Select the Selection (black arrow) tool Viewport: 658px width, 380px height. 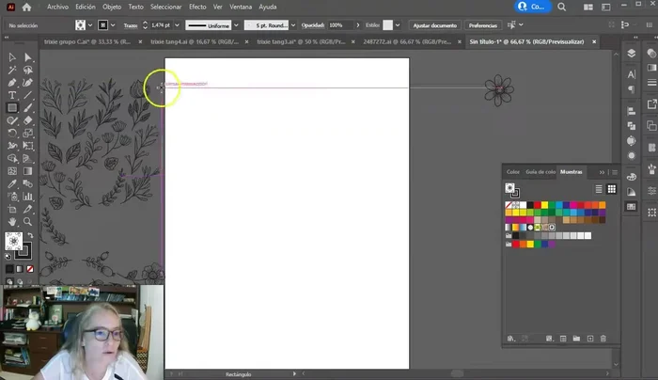12,57
